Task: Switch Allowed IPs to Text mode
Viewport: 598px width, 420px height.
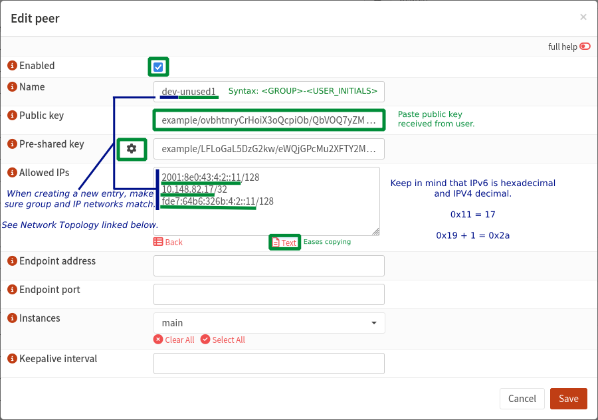Action: tap(284, 243)
